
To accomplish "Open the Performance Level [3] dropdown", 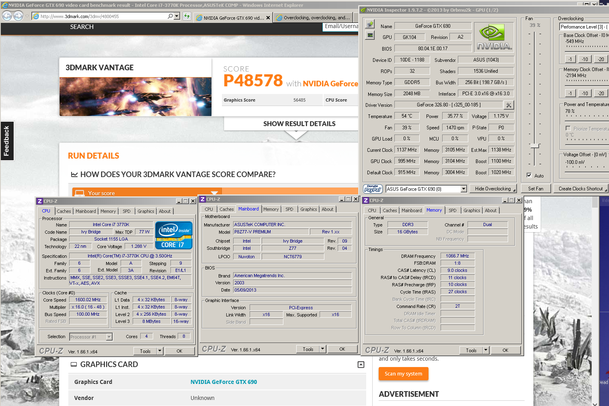I will pyautogui.click(x=584, y=27).
